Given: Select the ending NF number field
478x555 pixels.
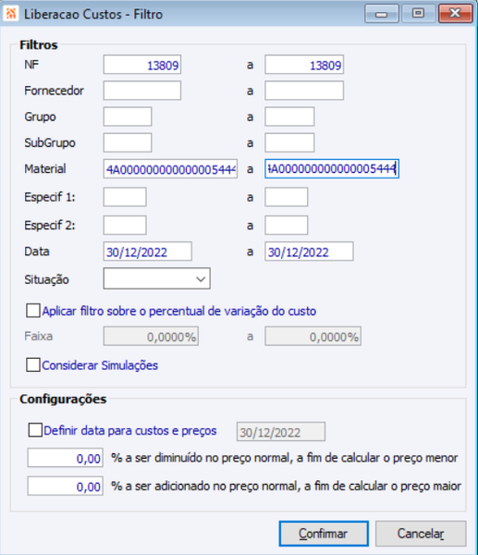Looking at the screenshot, I should (x=304, y=65).
